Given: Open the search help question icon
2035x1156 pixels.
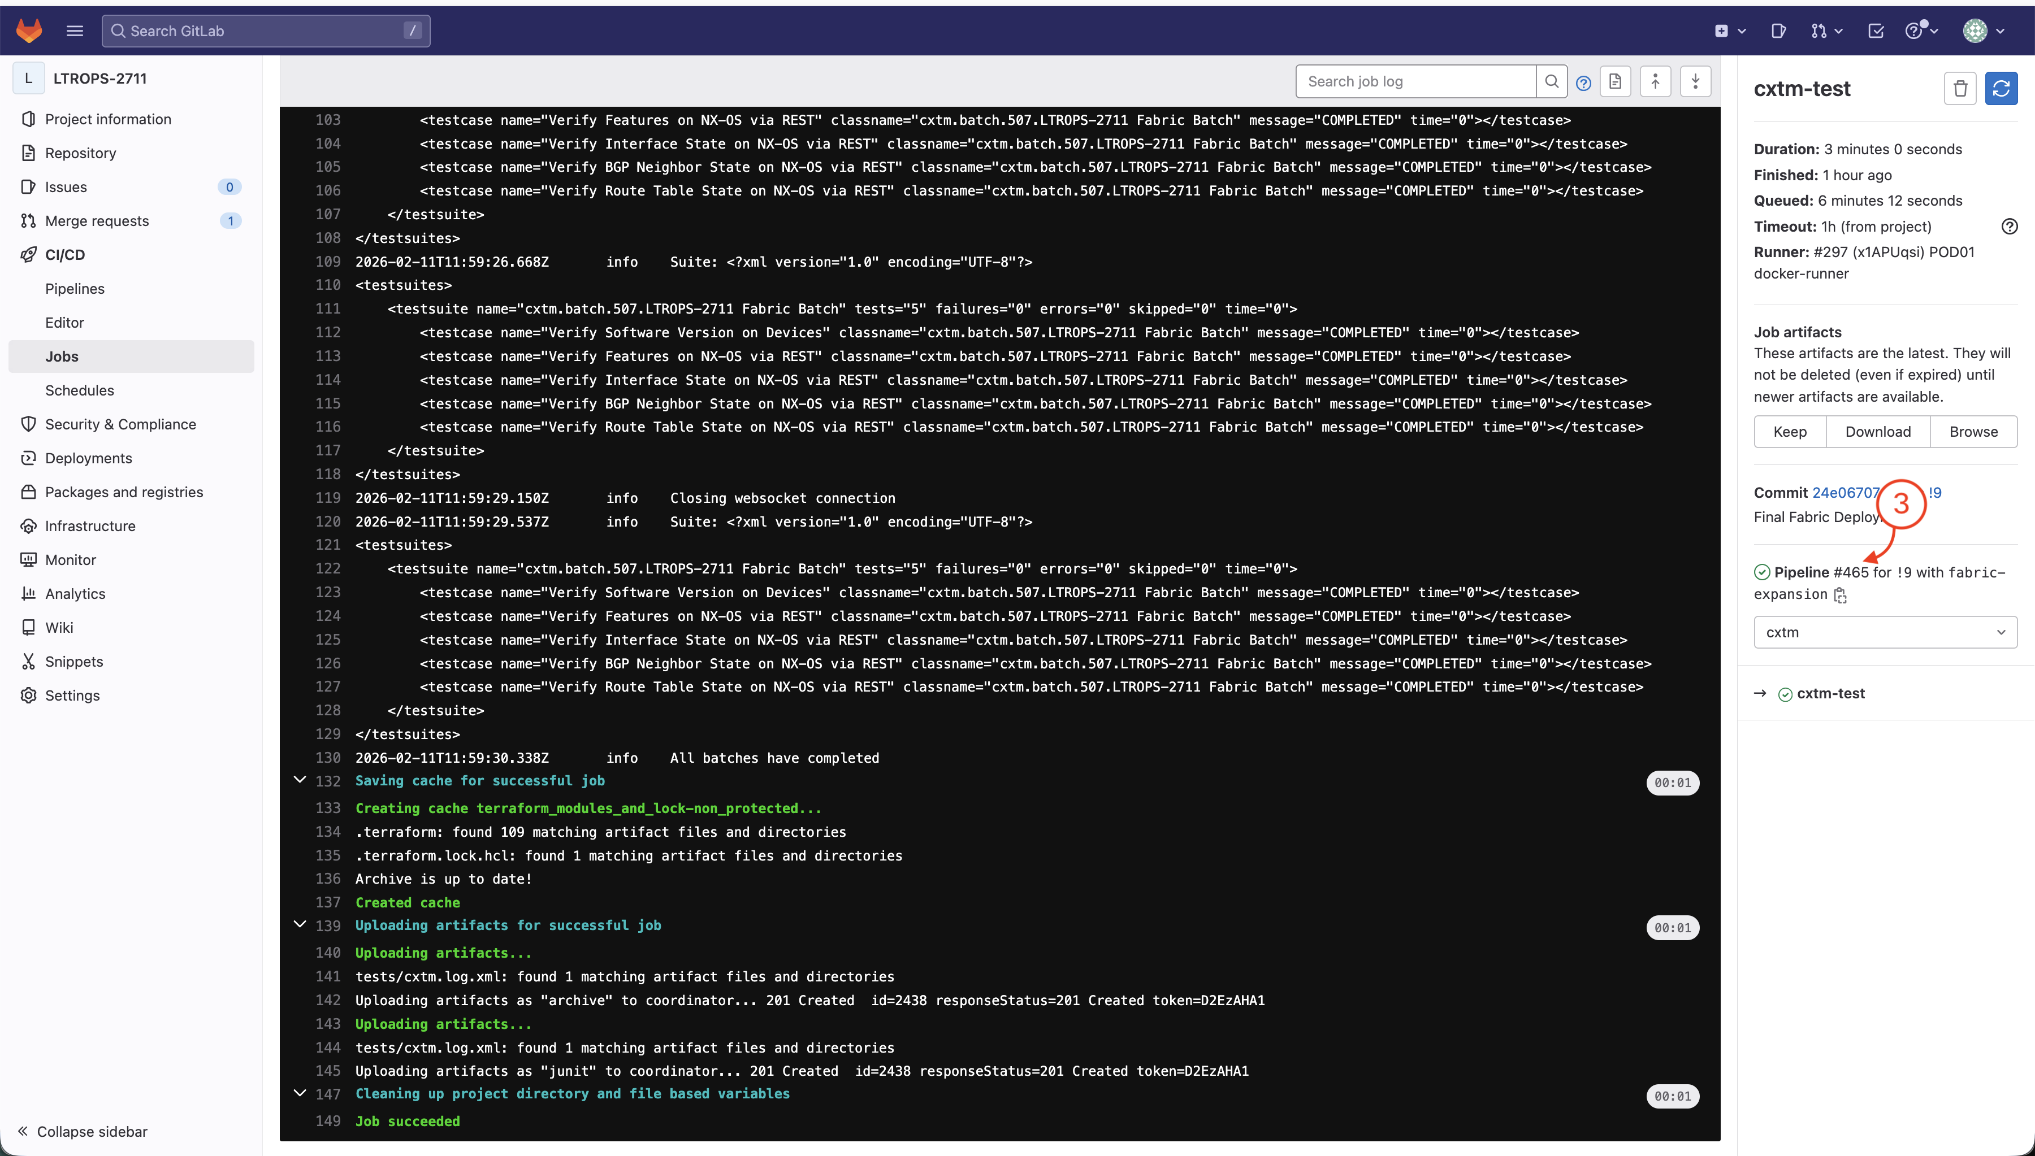Looking at the screenshot, I should pos(1583,84).
